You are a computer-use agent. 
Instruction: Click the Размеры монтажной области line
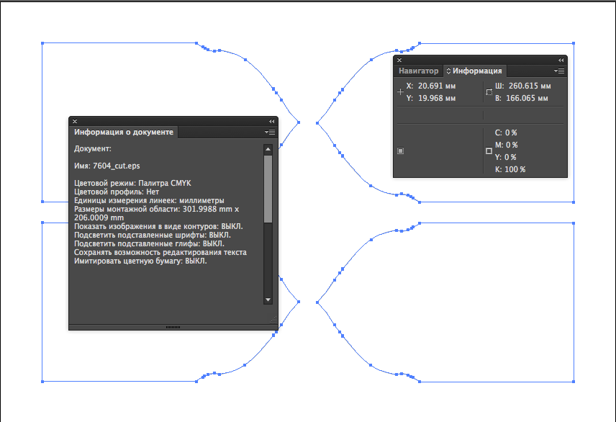coord(156,213)
